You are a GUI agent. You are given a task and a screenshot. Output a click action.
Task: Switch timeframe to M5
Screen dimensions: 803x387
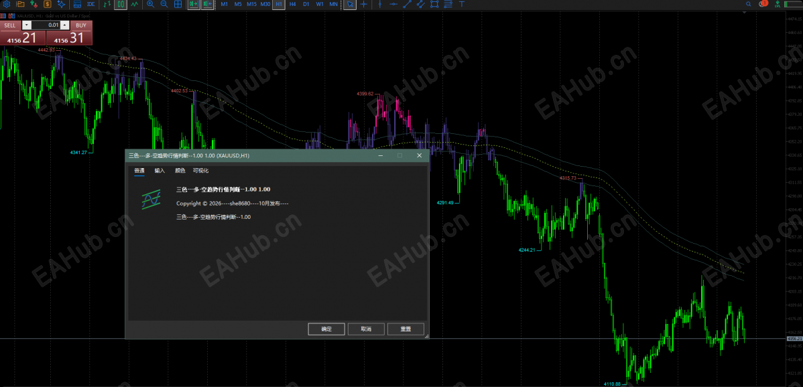tap(238, 4)
